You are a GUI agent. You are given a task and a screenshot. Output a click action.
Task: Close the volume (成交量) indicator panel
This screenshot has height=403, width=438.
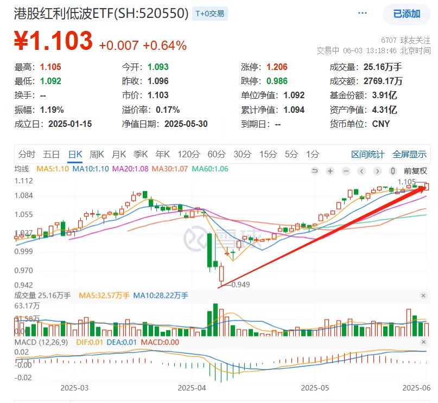pyautogui.click(x=423, y=295)
